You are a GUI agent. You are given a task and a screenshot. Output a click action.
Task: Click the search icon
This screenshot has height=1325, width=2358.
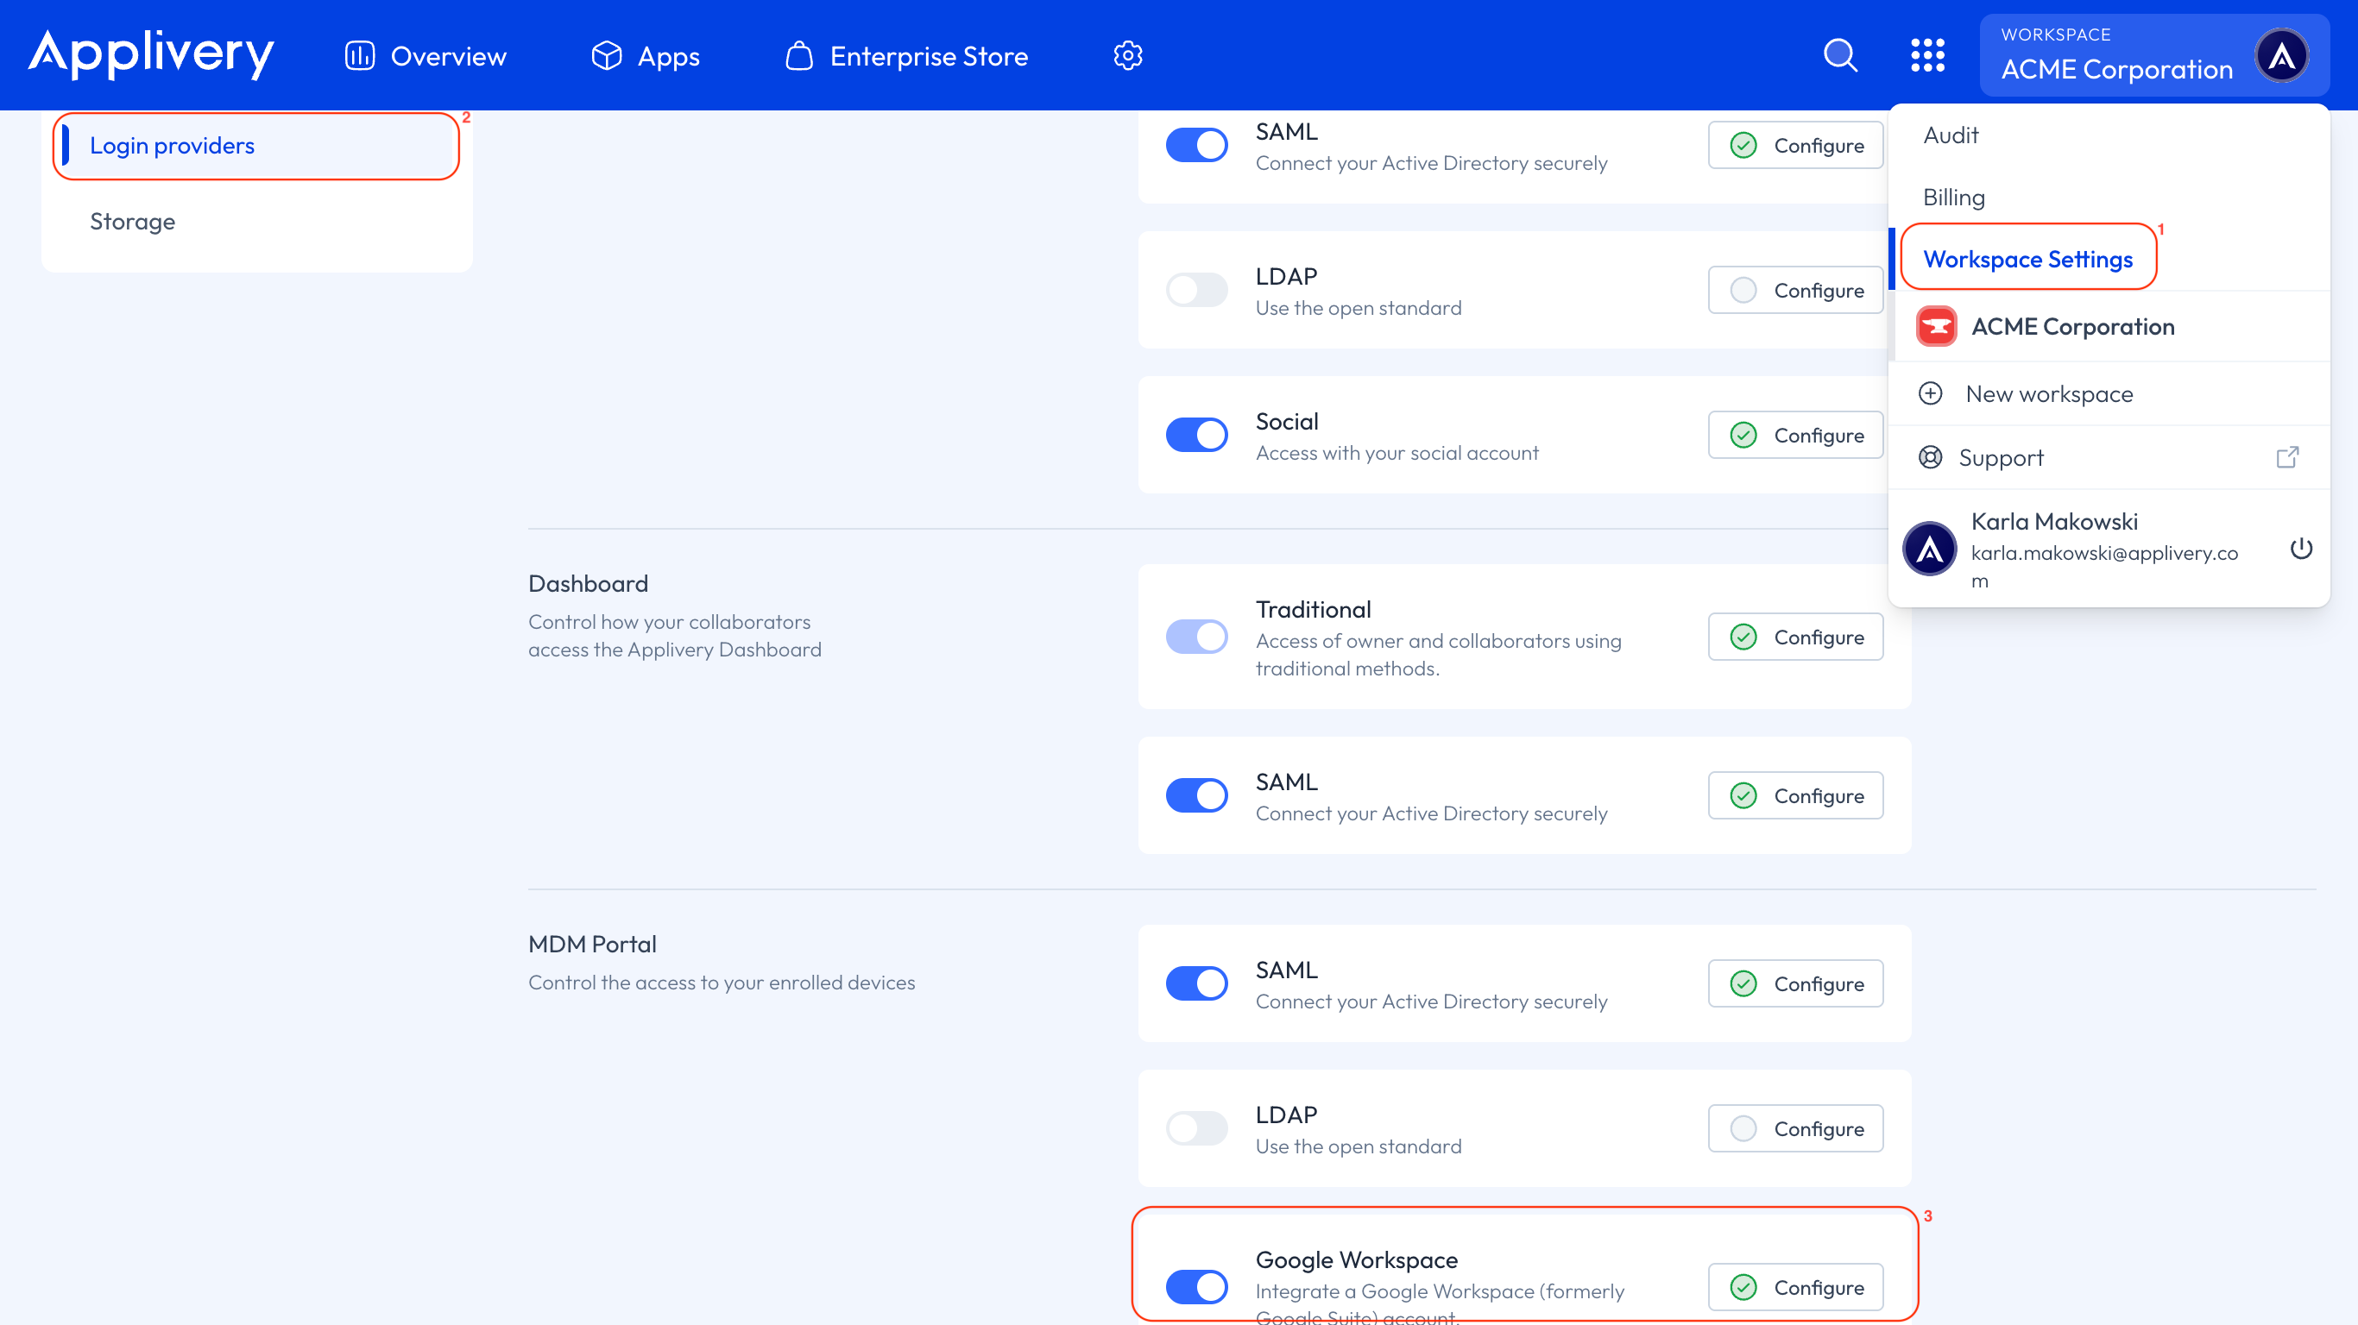point(1840,55)
